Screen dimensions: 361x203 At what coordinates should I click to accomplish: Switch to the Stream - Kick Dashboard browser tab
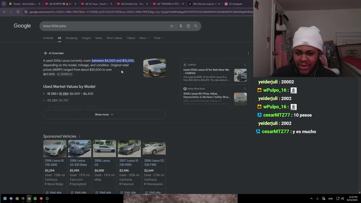click(x=25, y=4)
